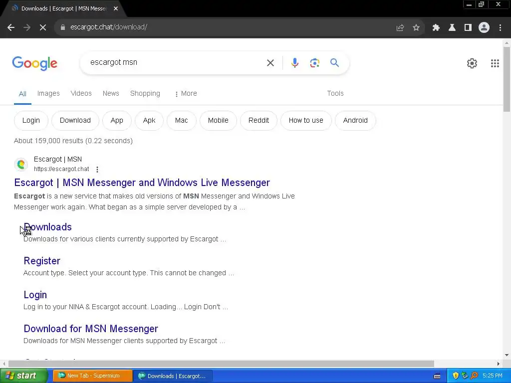Apply the Login filter chip
The image size is (511, 383).
pyautogui.click(x=31, y=121)
